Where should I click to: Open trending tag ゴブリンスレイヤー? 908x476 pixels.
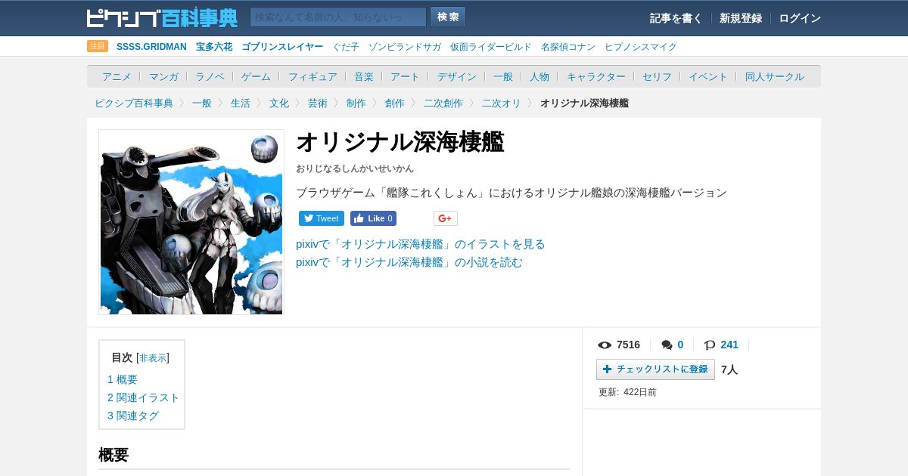point(282,47)
